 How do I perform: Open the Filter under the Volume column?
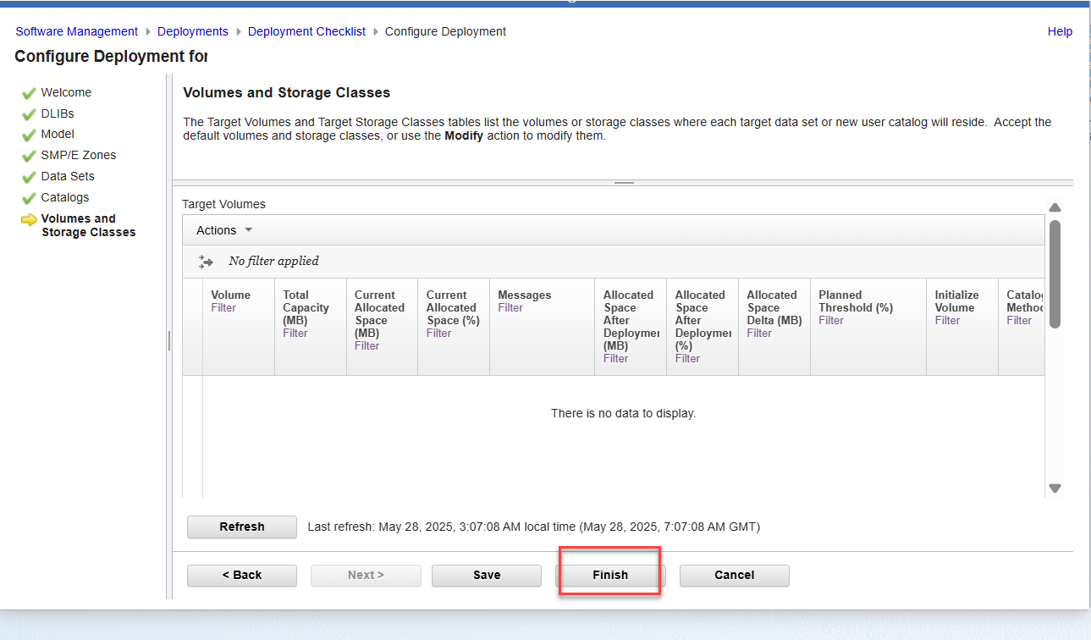(x=223, y=308)
